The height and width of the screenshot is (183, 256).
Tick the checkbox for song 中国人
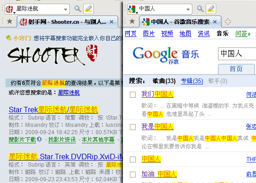[x=133, y=160]
